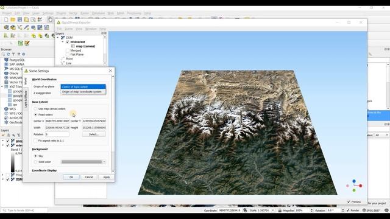Click the Width input field
The height and width of the screenshot is (219, 390).
tap(57, 128)
